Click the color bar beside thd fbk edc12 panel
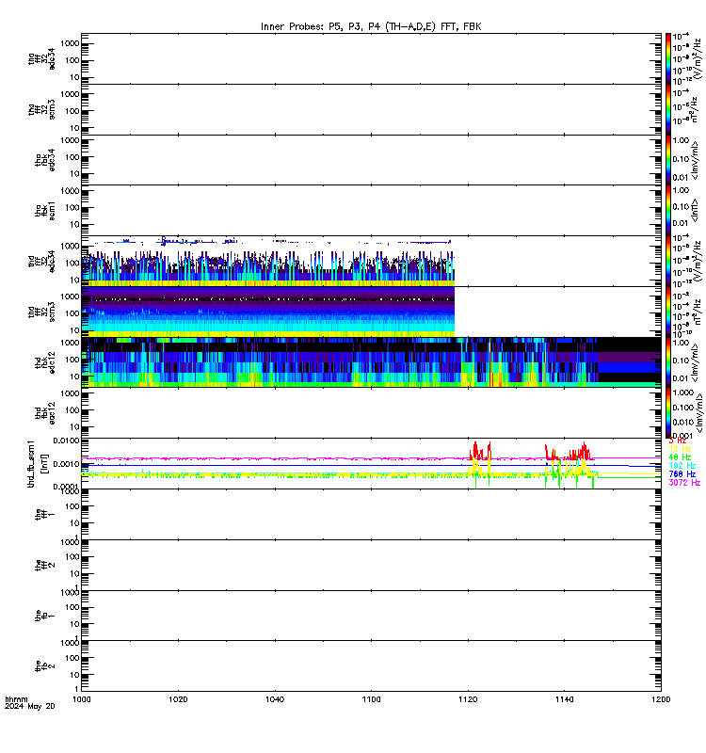Image resolution: width=706 pixels, height=753 pixels. [668, 362]
